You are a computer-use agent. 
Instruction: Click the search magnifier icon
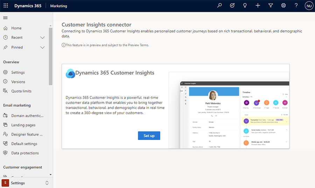click(x=219, y=6)
